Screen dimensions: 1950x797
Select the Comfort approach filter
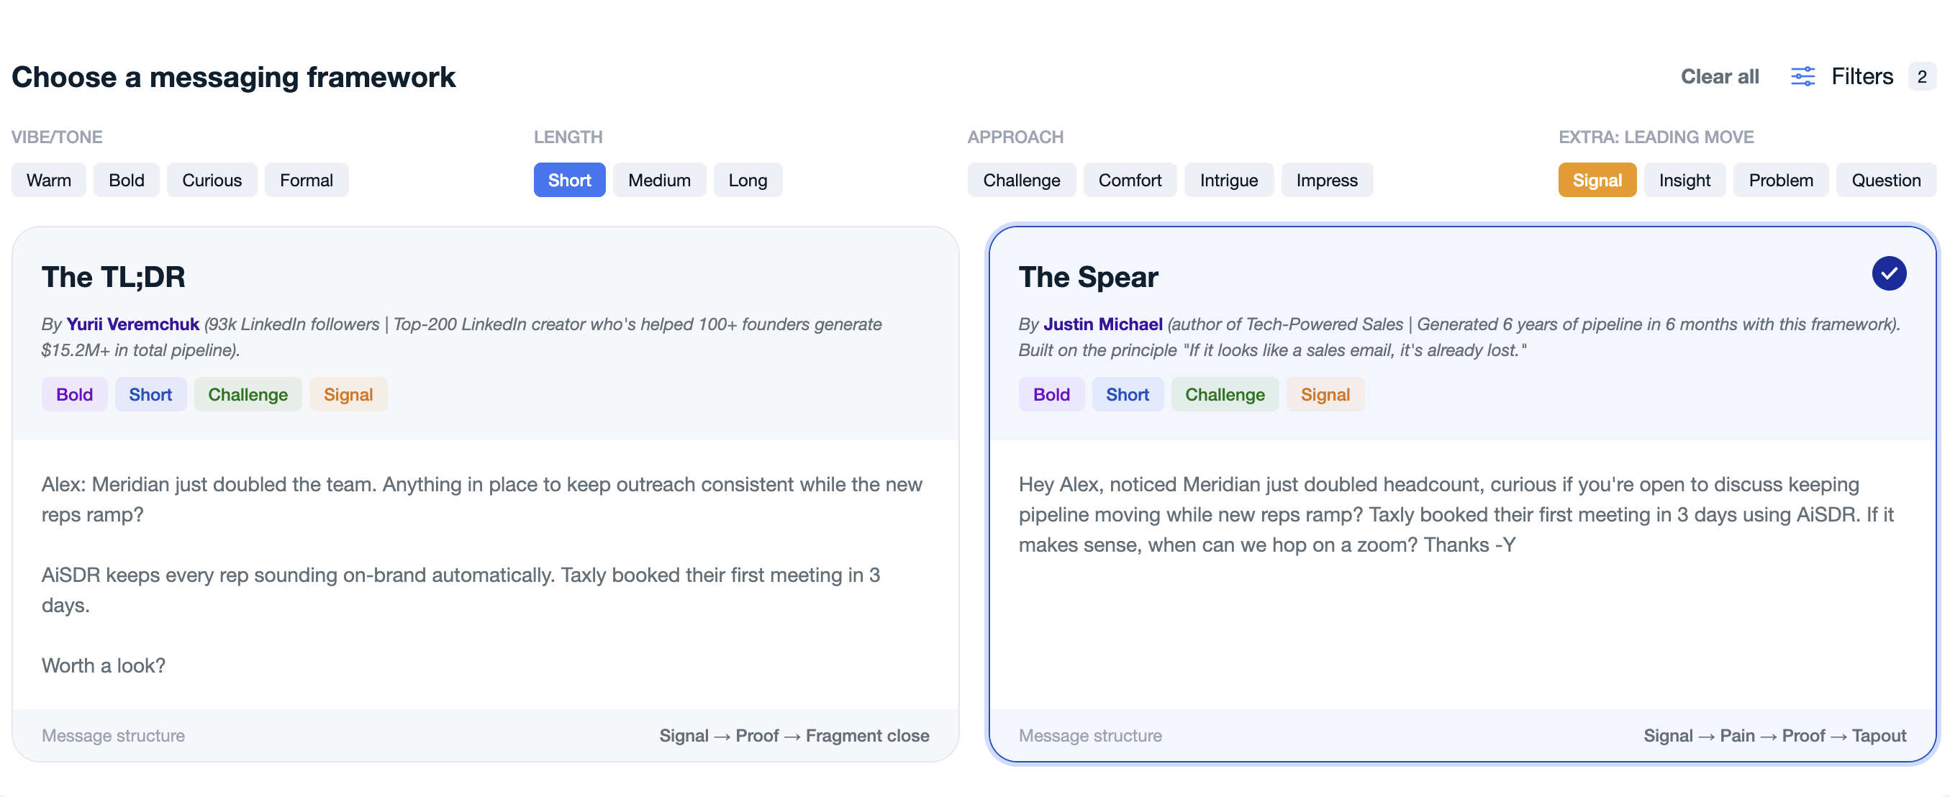pyautogui.click(x=1130, y=180)
